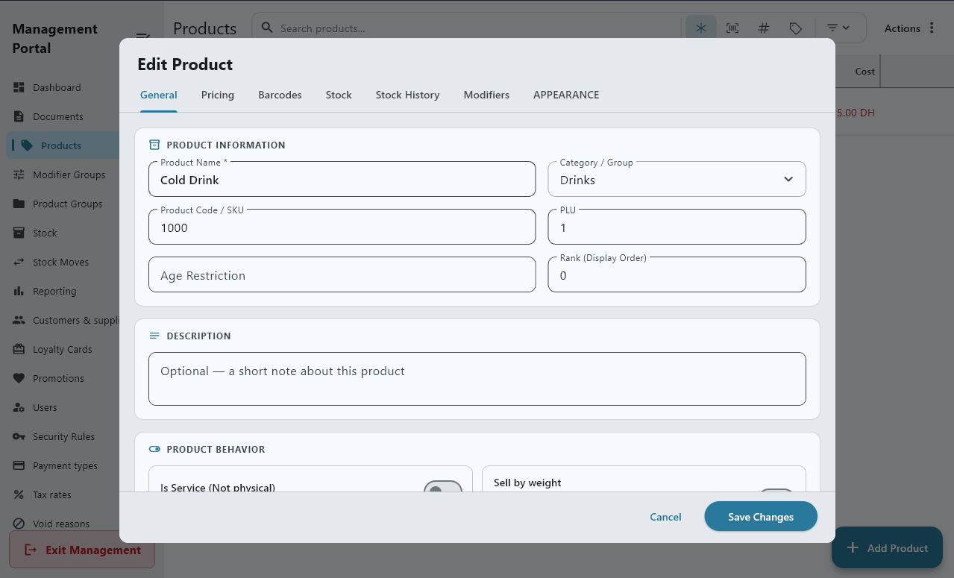Click the Dashboard icon in the sidebar
This screenshot has width=954, height=578.
click(19, 87)
